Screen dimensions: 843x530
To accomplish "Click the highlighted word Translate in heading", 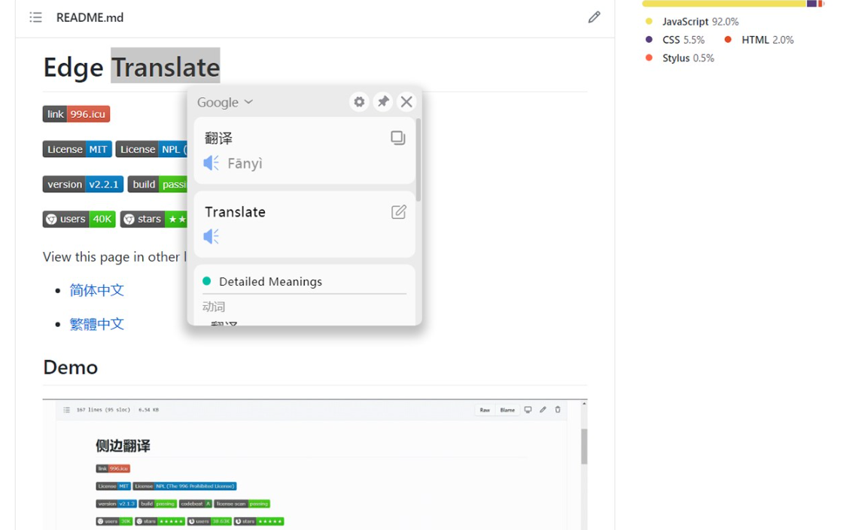I will [166, 67].
